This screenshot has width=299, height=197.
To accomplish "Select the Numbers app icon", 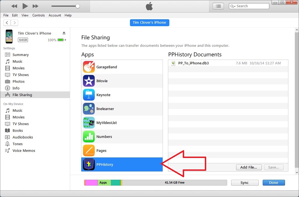I will 89,137.
